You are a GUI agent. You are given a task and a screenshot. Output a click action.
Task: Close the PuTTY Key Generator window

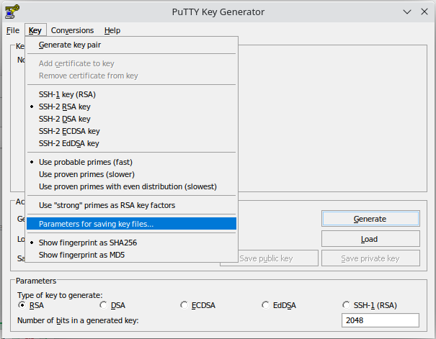pyautogui.click(x=424, y=12)
